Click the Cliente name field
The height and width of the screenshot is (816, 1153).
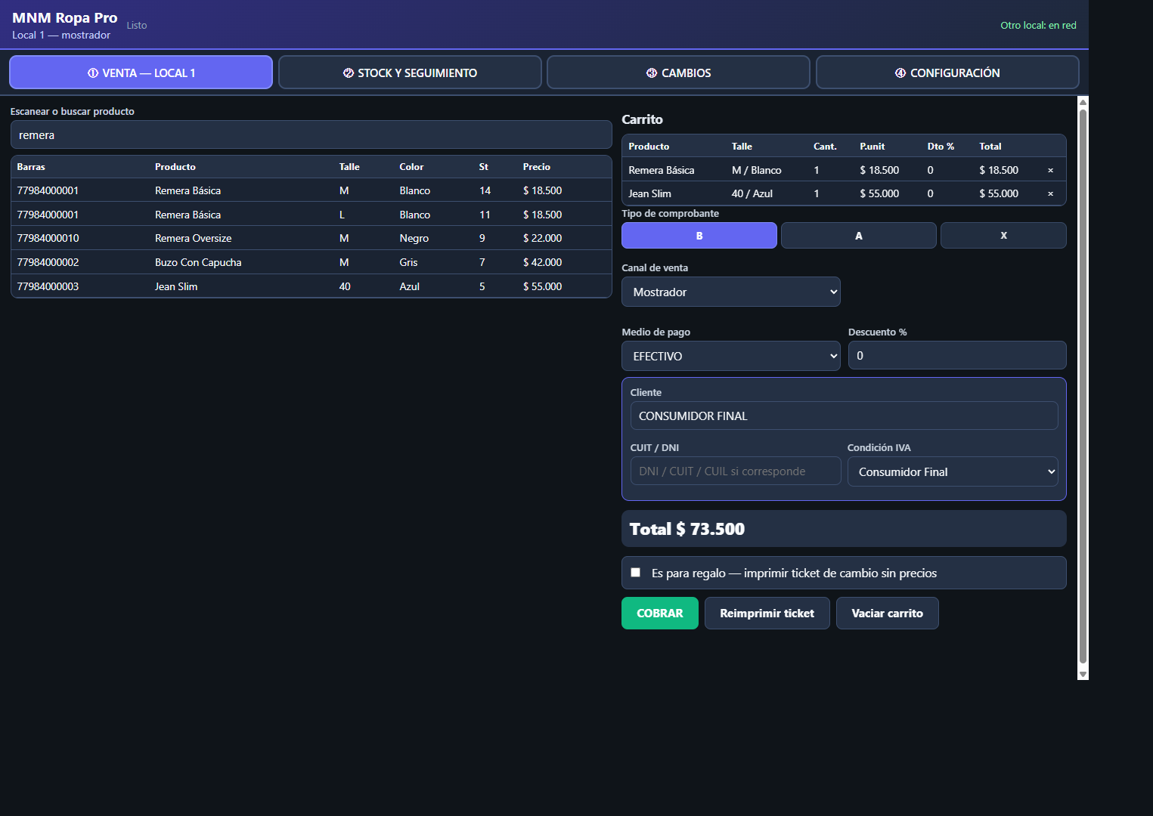click(x=844, y=416)
